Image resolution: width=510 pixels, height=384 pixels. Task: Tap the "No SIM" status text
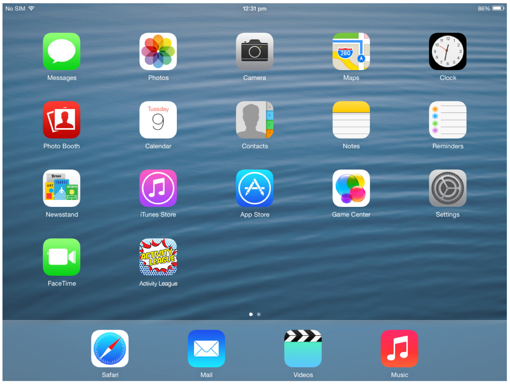pos(15,9)
